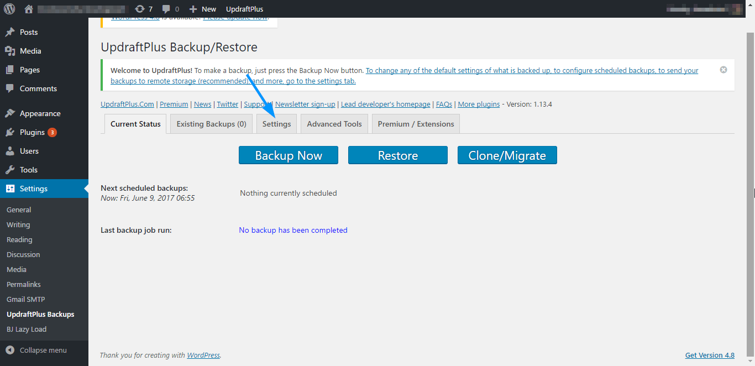Click the Users person icon
The width and height of the screenshot is (755, 366).
coord(10,151)
